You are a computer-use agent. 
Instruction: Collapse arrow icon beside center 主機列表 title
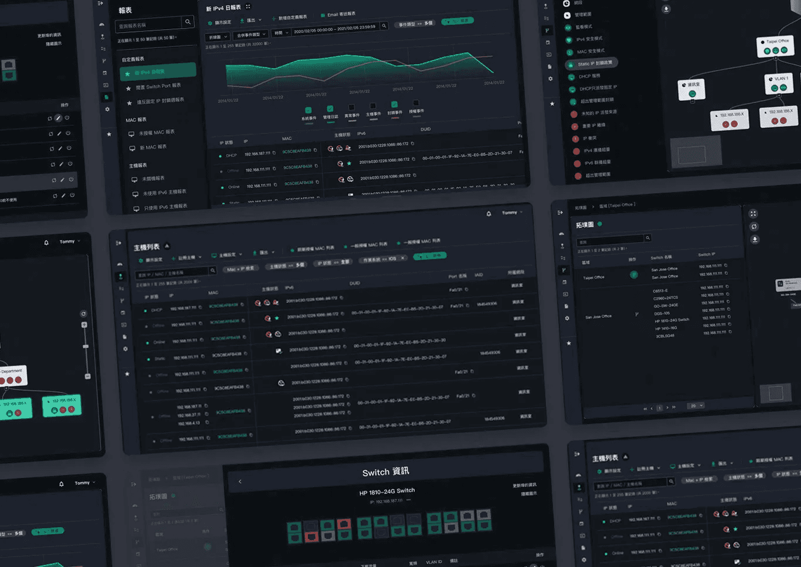(167, 246)
